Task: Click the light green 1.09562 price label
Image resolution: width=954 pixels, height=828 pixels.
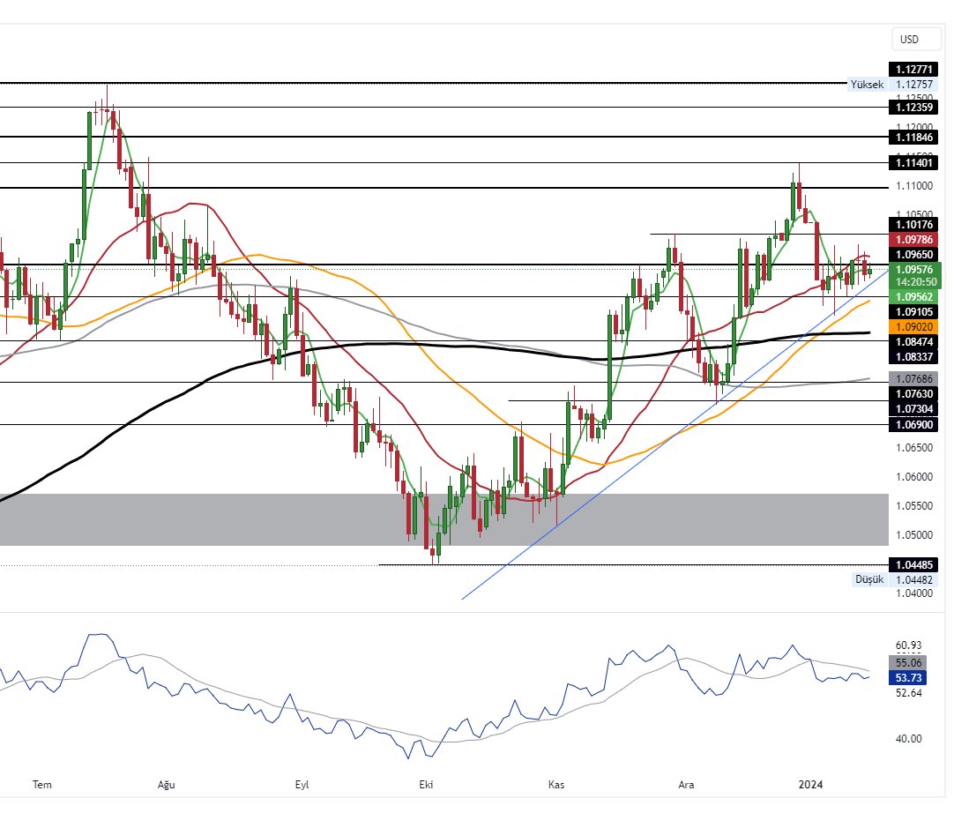Action: [914, 298]
